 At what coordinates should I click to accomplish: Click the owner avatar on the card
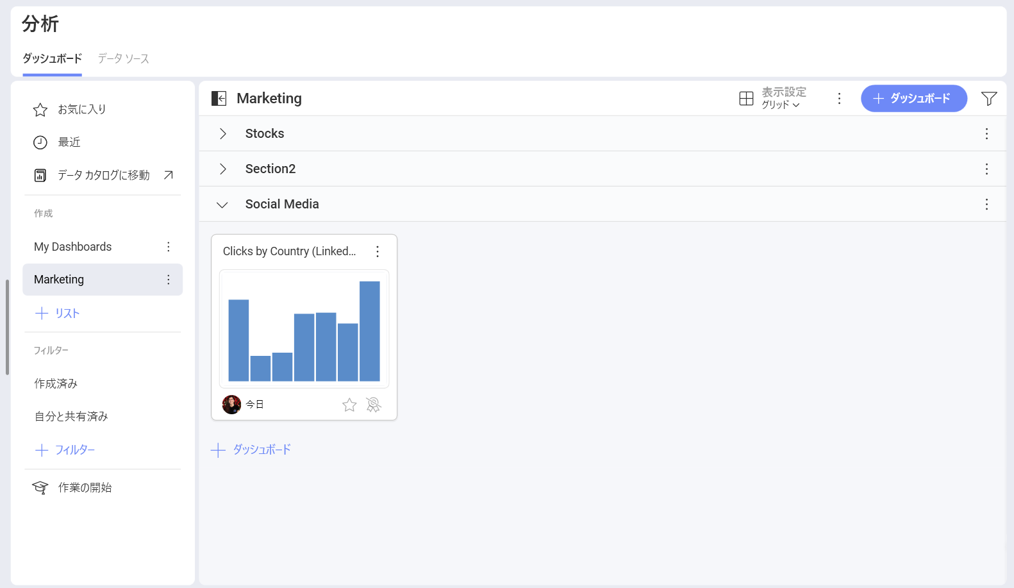point(231,405)
